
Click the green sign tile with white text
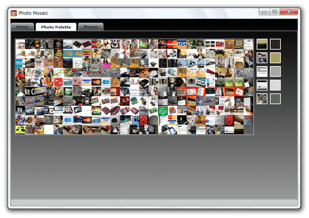[163, 111]
